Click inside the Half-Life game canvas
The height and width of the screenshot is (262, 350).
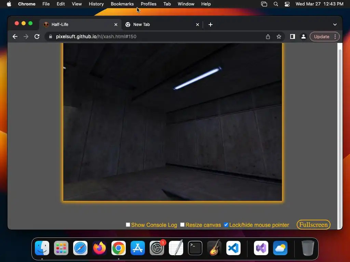(x=173, y=122)
